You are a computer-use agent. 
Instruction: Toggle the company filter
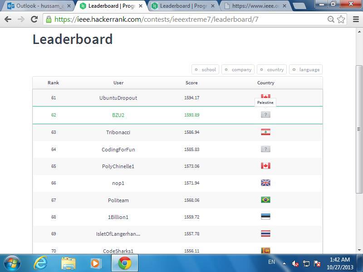click(x=238, y=69)
